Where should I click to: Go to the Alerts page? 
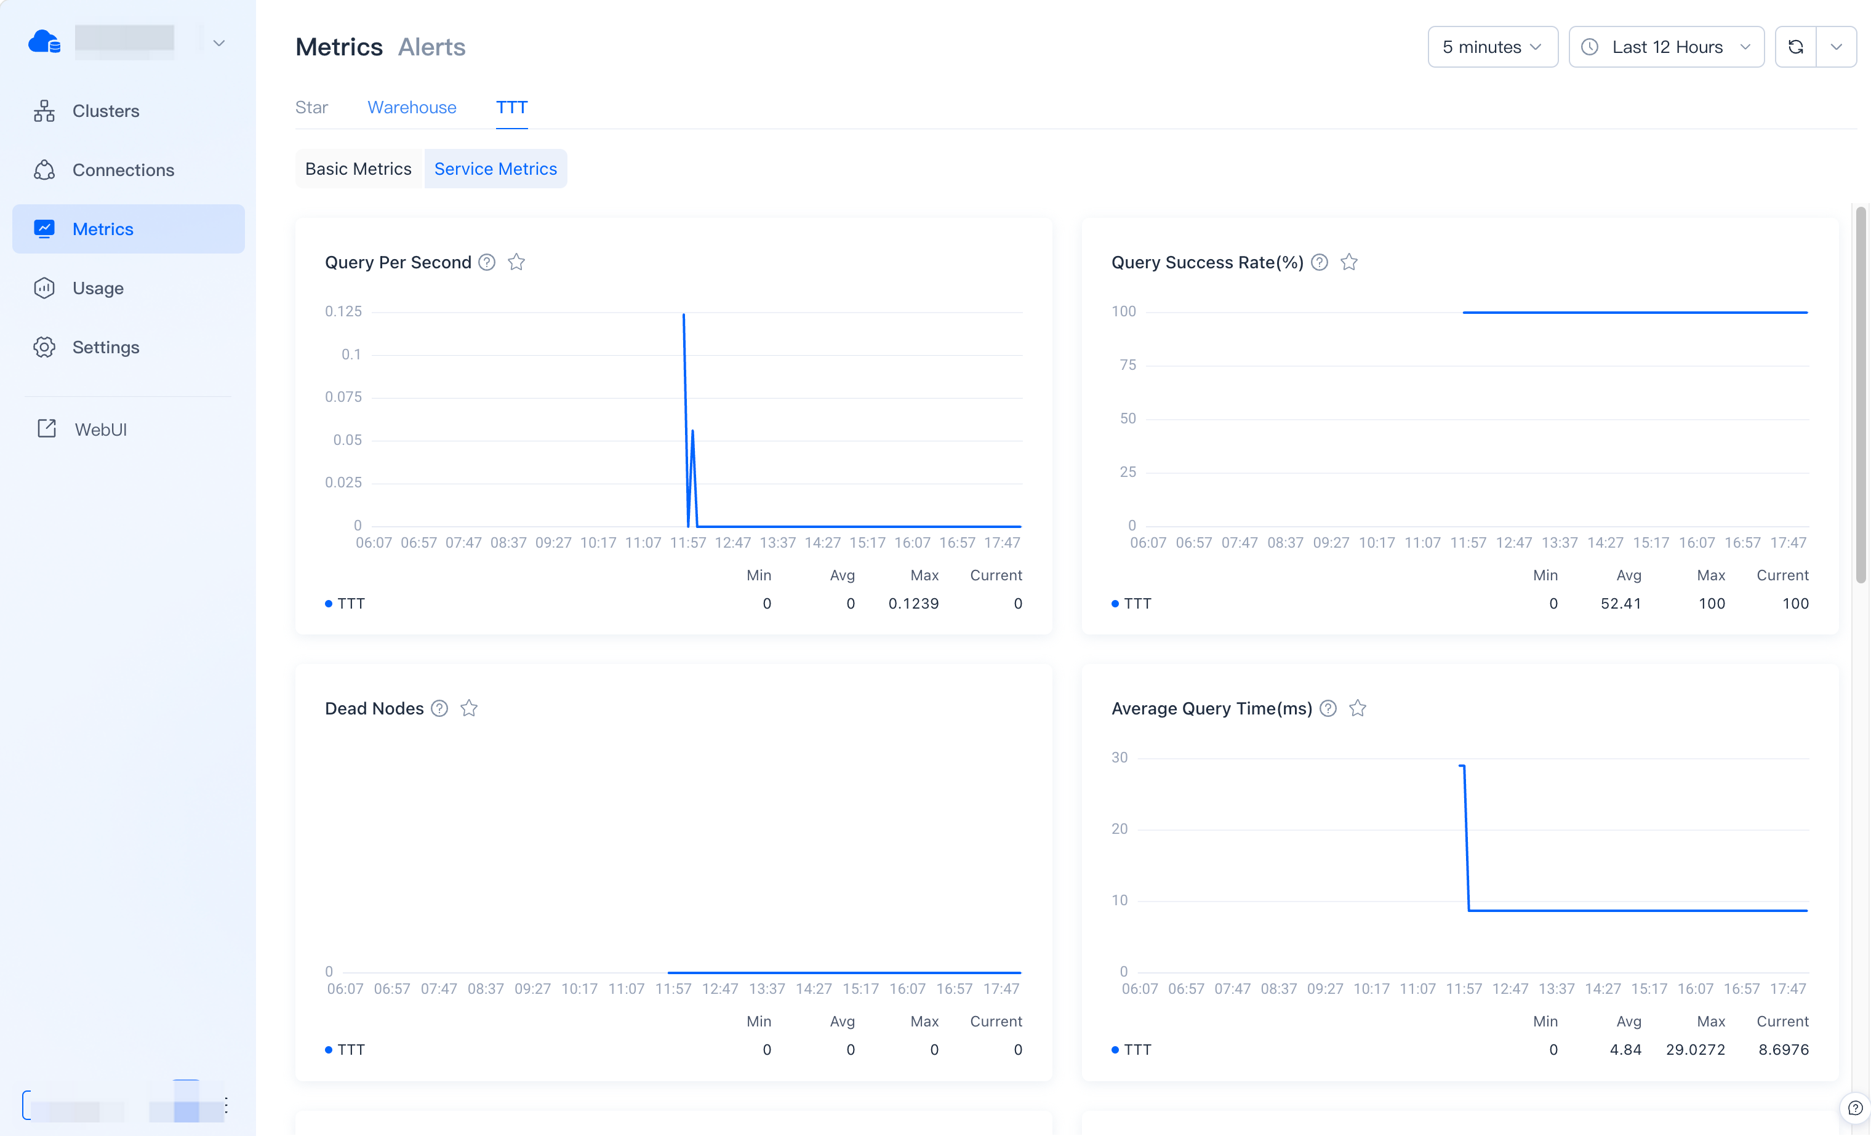pyautogui.click(x=431, y=46)
